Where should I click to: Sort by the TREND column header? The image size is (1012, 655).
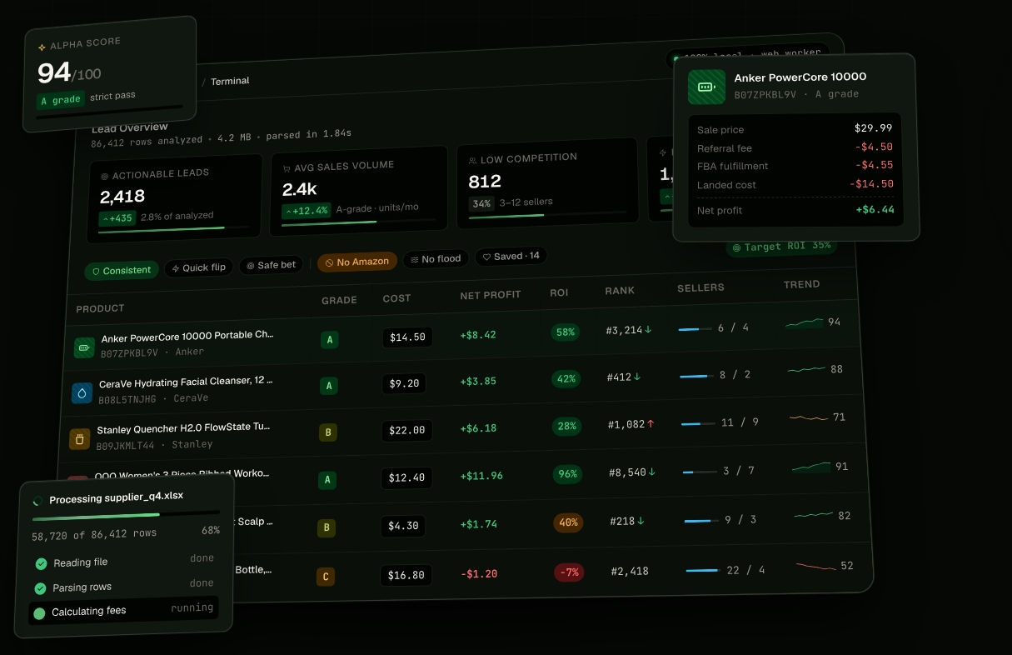802,284
